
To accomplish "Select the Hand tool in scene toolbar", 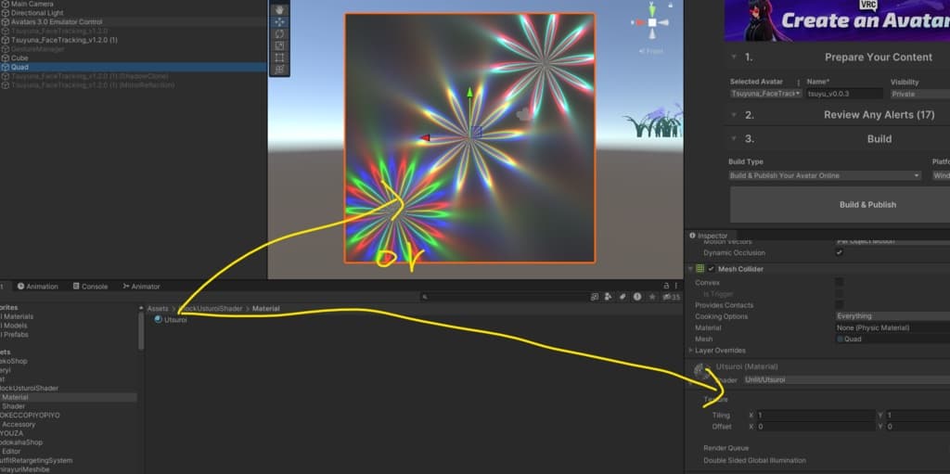I will 279,9.
